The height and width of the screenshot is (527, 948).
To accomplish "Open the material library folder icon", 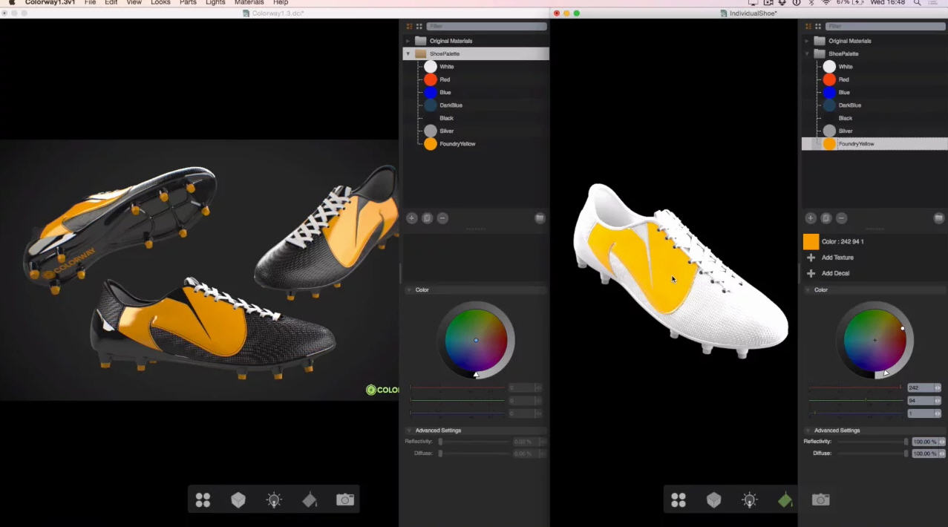I will tap(540, 217).
